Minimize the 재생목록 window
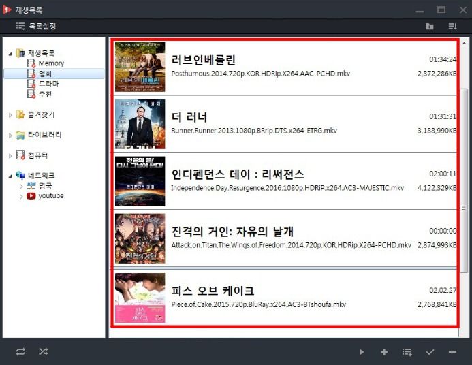This screenshot has height=365, width=472. pyautogui.click(x=420, y=11)
